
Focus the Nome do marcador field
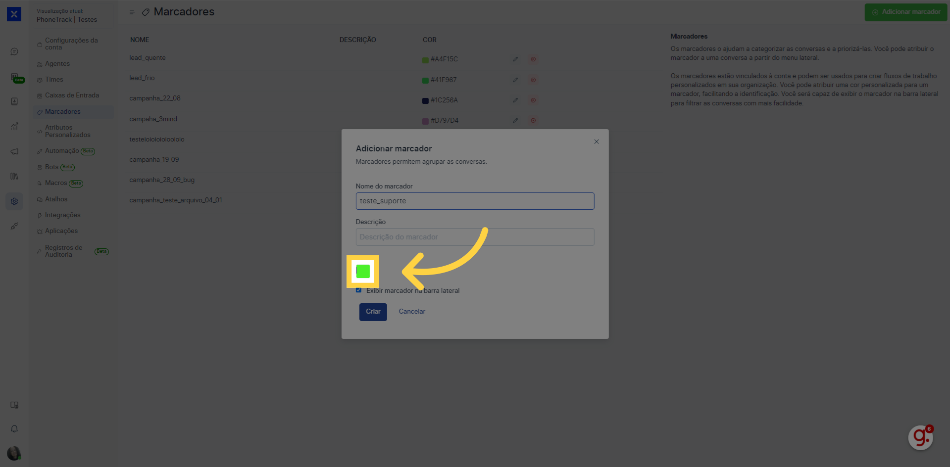(475, 201)
